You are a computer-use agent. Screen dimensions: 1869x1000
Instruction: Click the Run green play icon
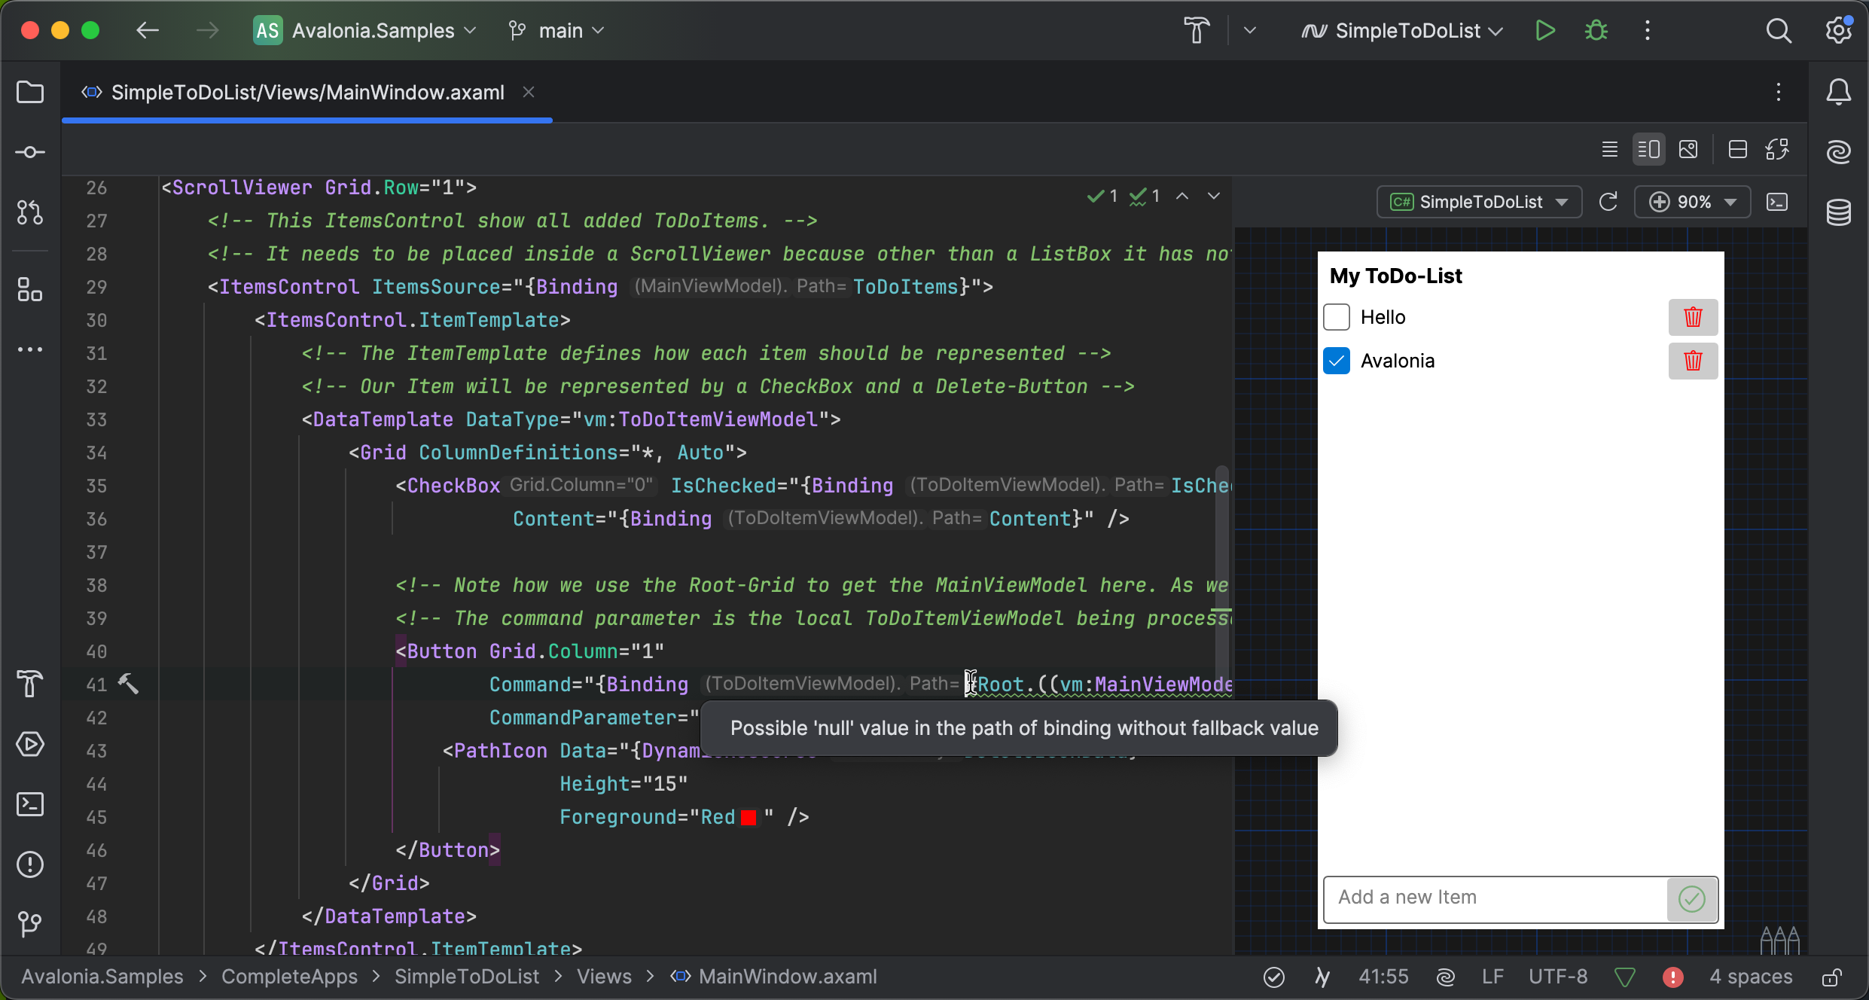point(1544,31)
